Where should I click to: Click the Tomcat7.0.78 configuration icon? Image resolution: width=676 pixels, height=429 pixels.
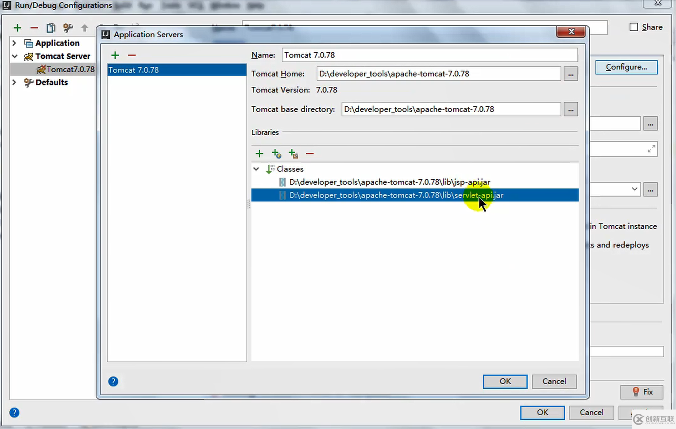point(41,69)
